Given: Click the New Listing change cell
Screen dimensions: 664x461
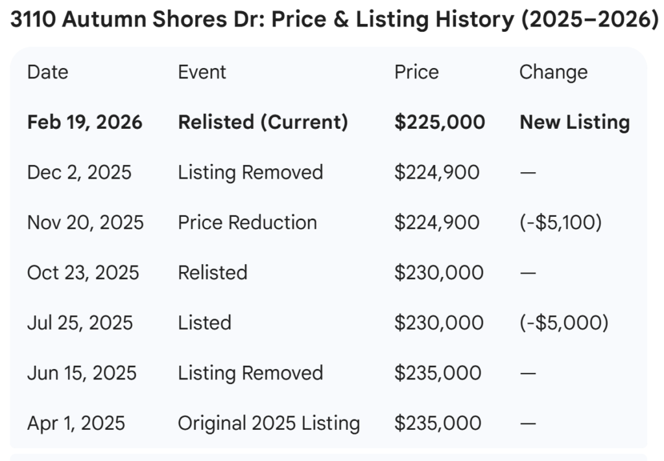Looking at the screenshot, I should (x=575, y=122).
